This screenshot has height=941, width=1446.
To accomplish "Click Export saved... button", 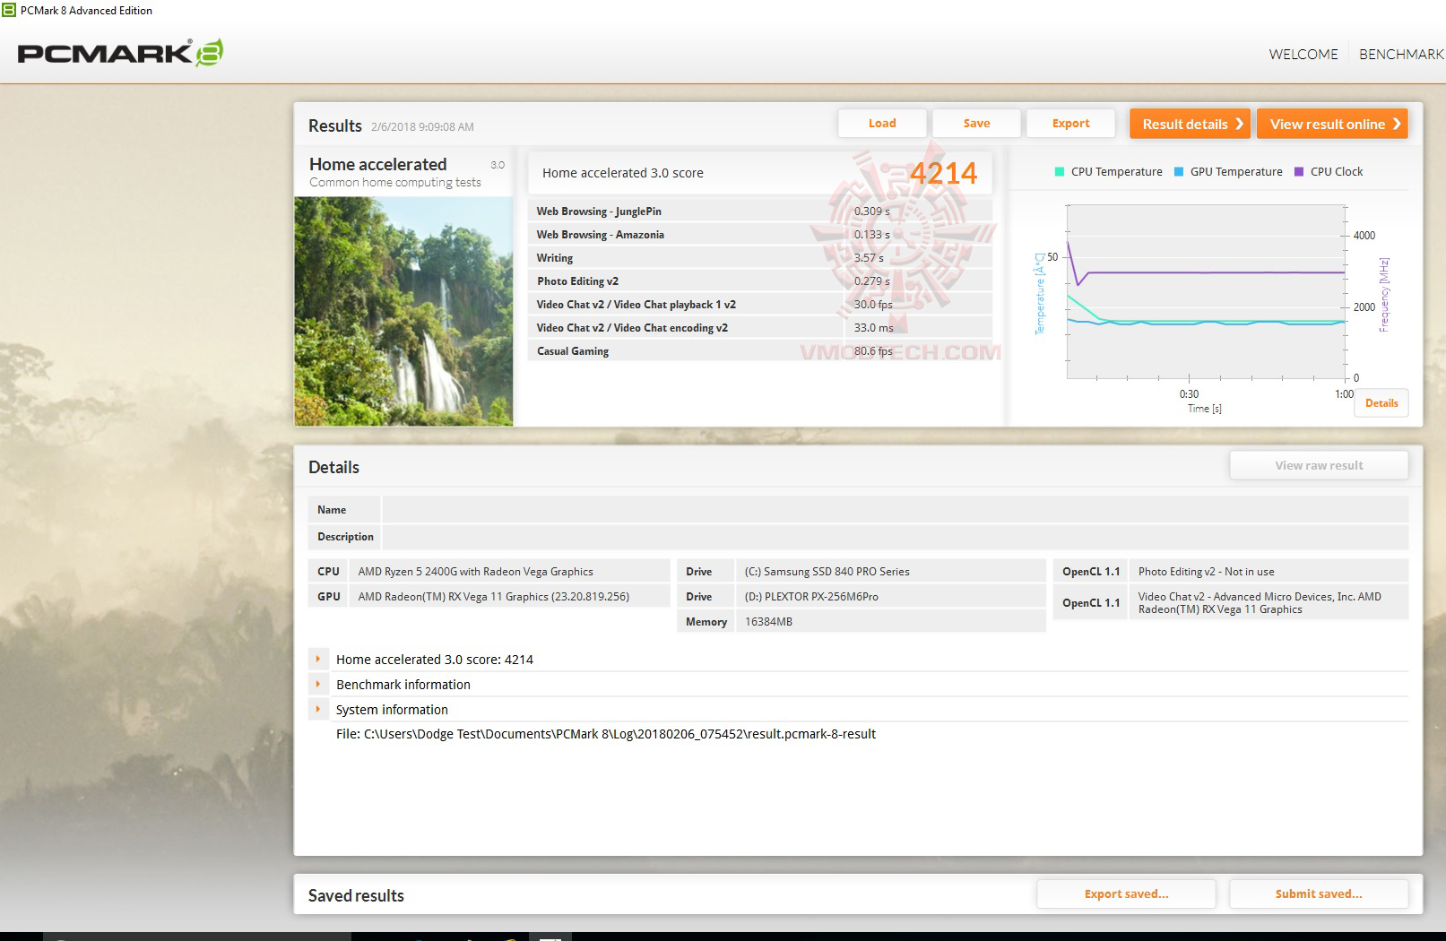I will pyautogui.click(x=1126, y=894).
